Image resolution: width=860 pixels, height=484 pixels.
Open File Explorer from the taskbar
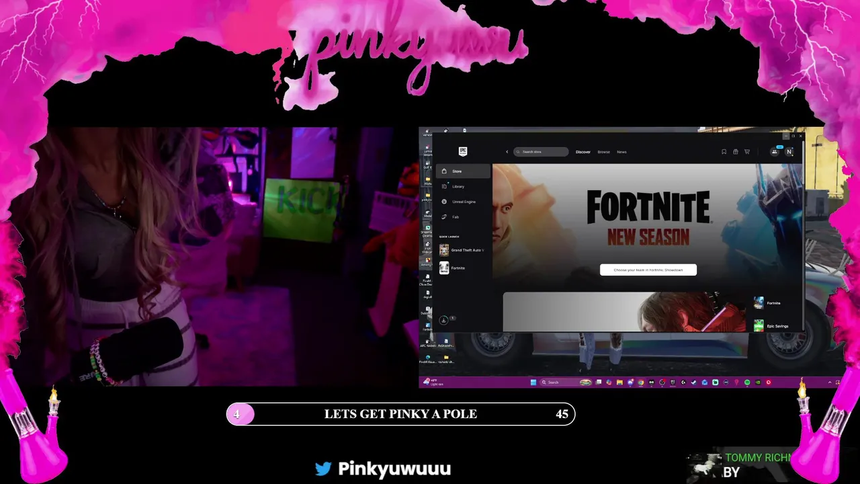point(619,382)
